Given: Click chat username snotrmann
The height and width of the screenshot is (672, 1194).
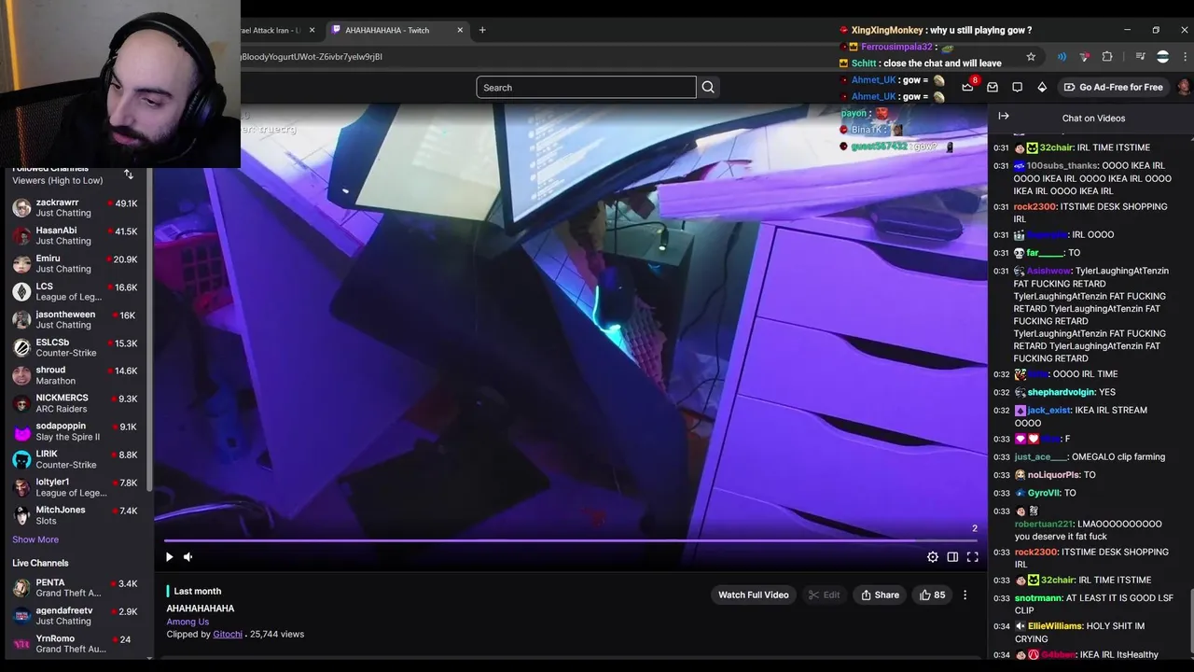Looking at the screenshot, I should [x=1037, y=598].
